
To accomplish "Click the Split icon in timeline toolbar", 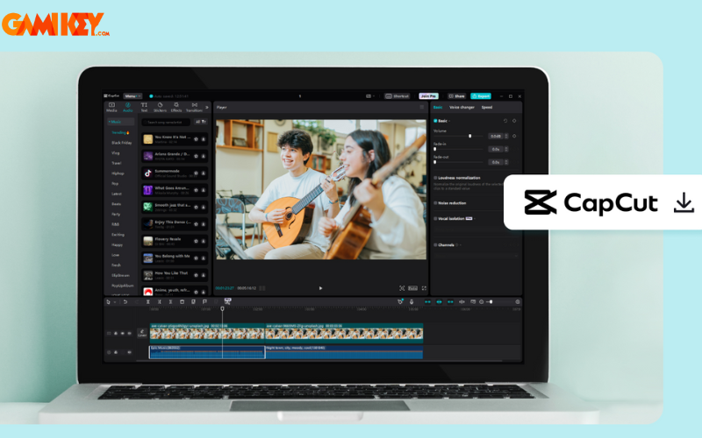I will [x=147, y=302].
